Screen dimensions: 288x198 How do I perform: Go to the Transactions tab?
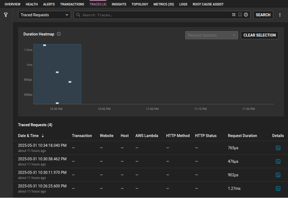coord(72,4)
